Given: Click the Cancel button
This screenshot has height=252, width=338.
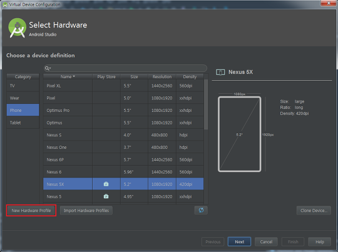Looking at the screenshot, I should [x=266, y=241].
